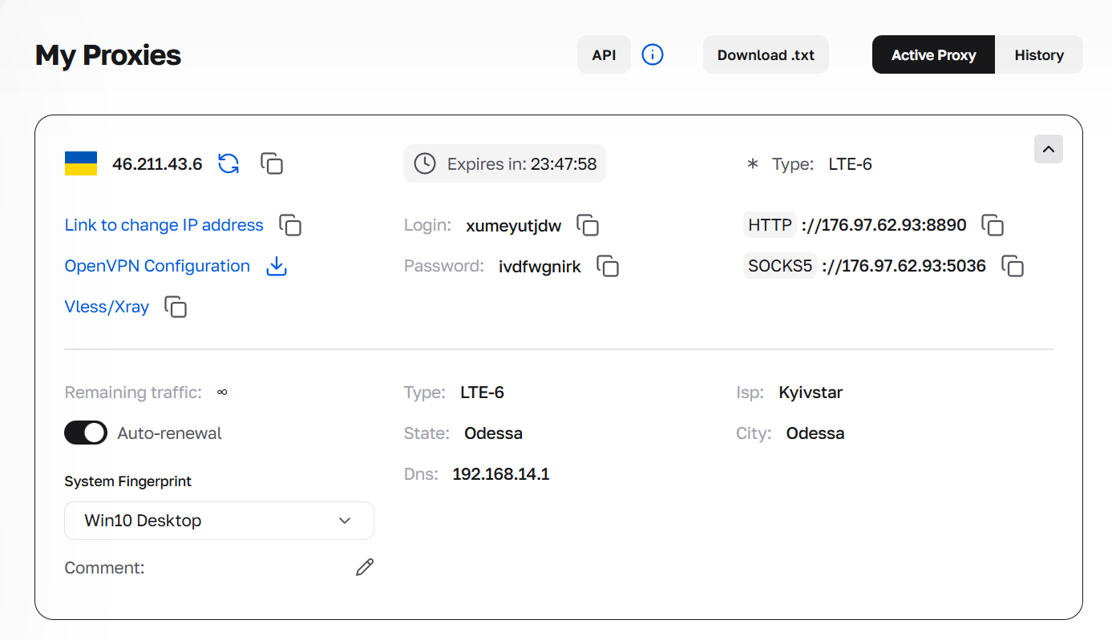Click the API button
This screenshot has height=640, width=1112.
pos(604,55)
